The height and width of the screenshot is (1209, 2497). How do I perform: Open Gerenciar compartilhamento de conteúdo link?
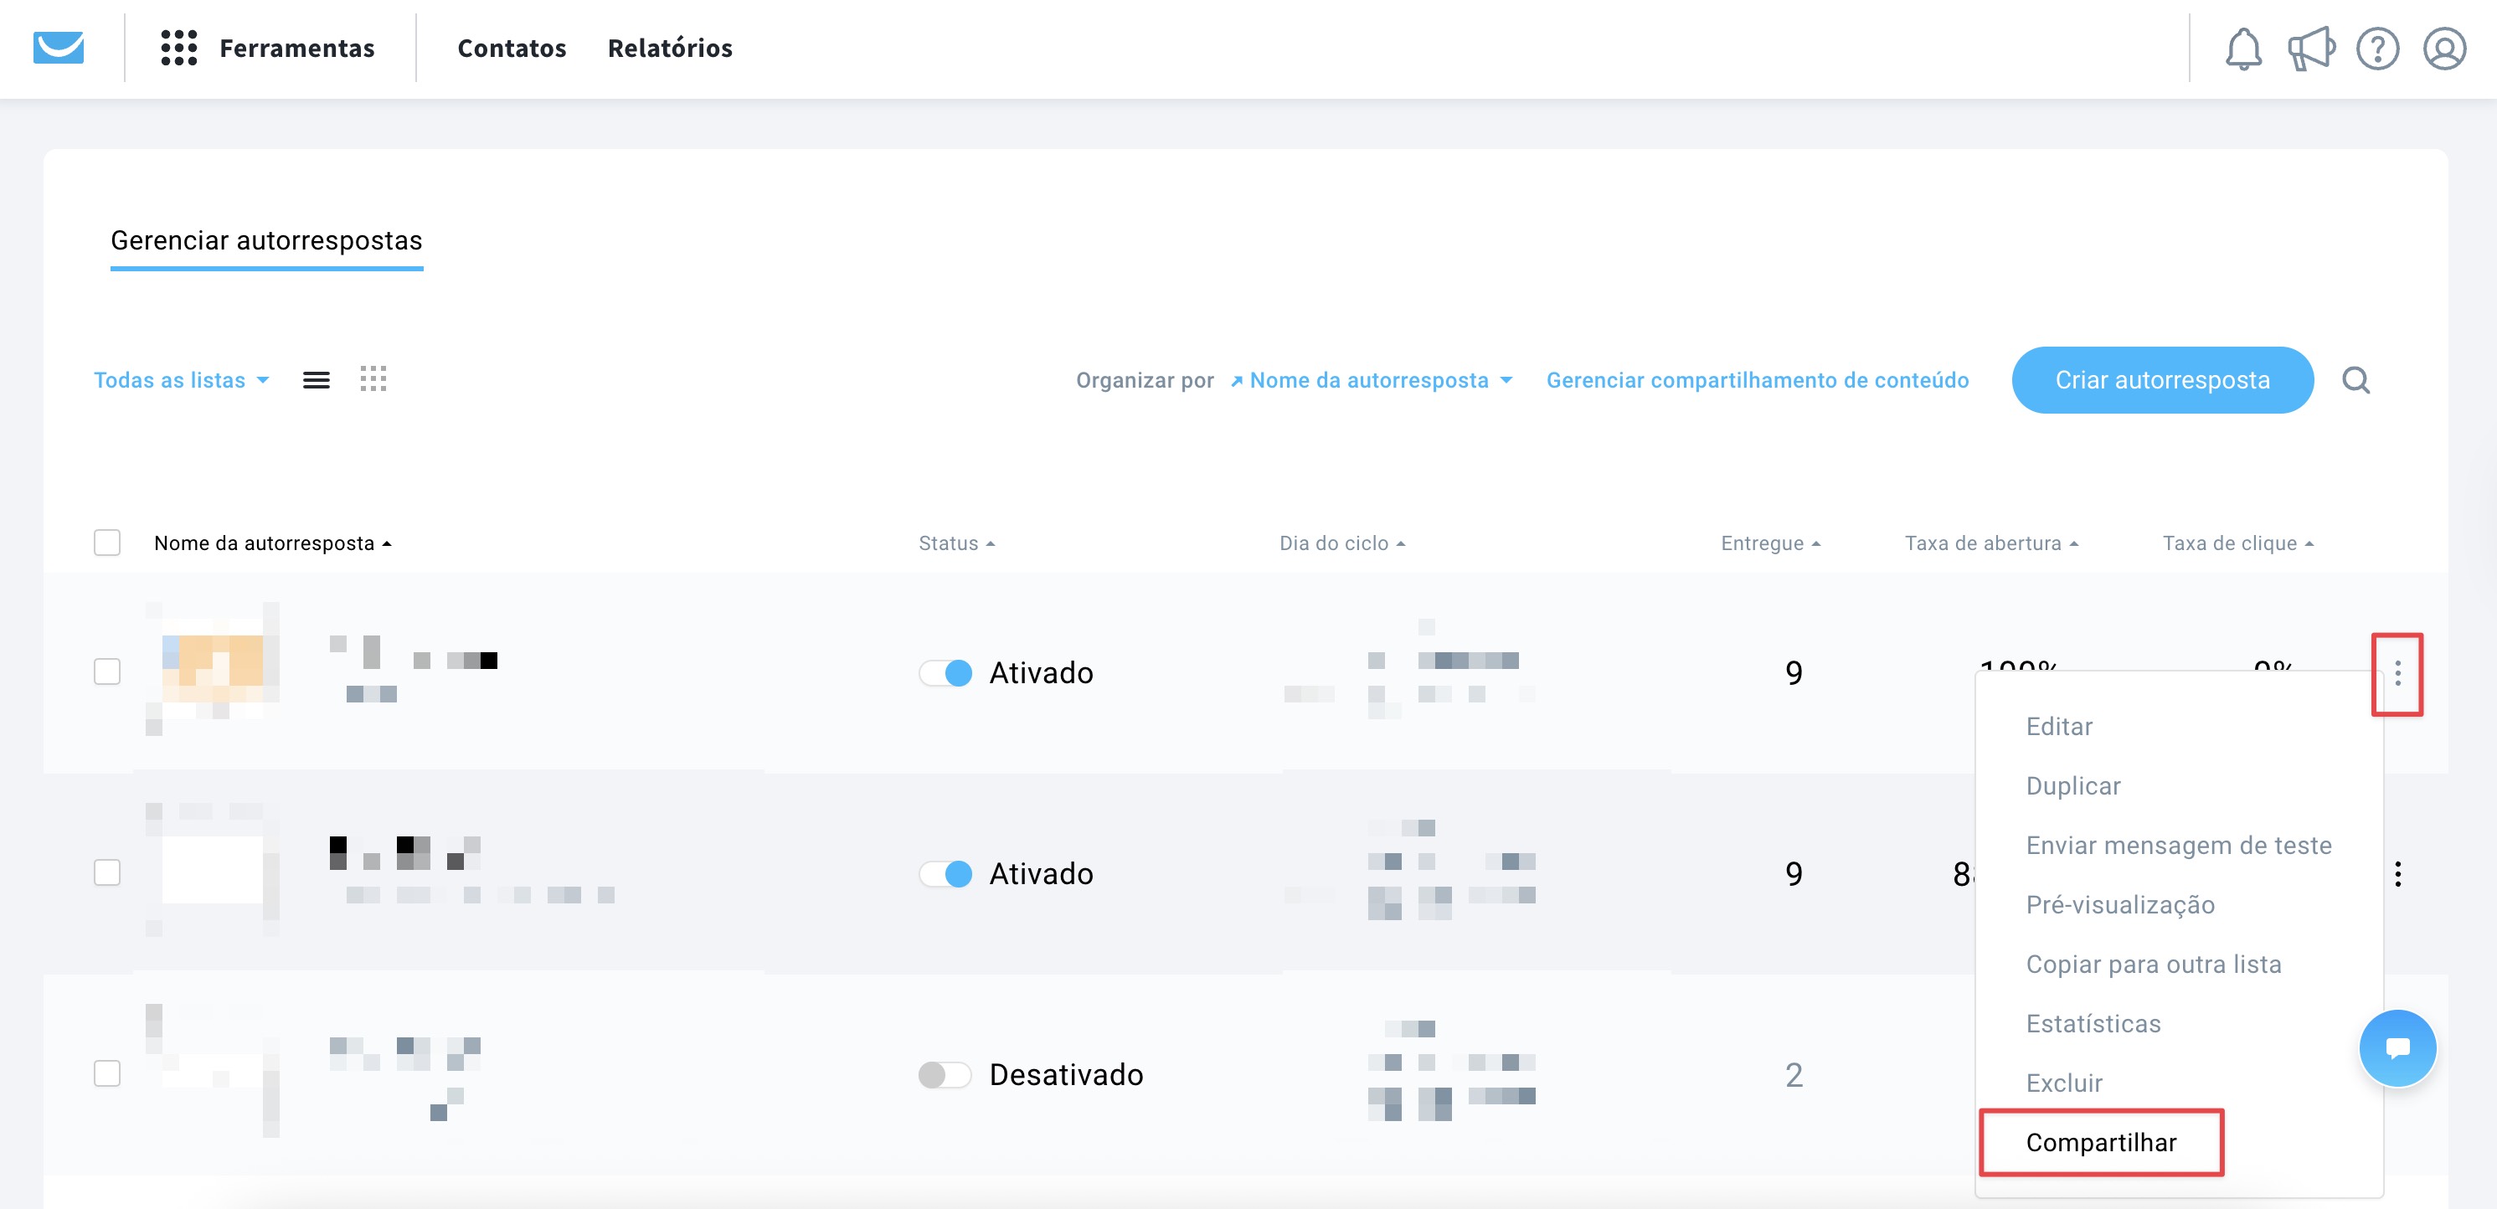(1757, 380)
